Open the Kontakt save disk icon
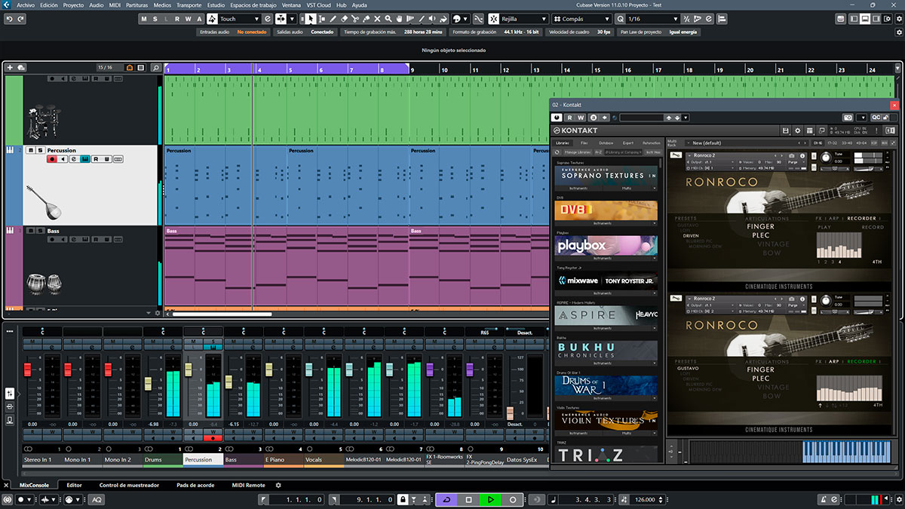The image size is (905, 509). [x=787, y=131]
